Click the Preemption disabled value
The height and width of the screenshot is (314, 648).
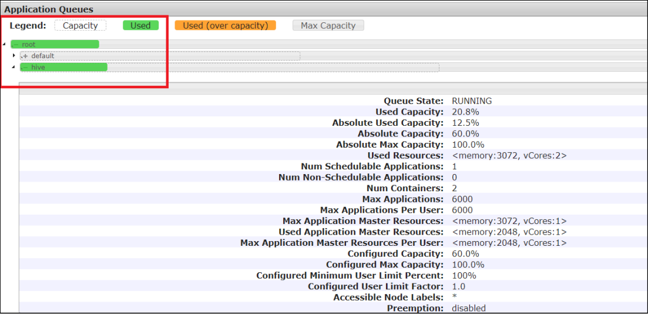(468, 308)
